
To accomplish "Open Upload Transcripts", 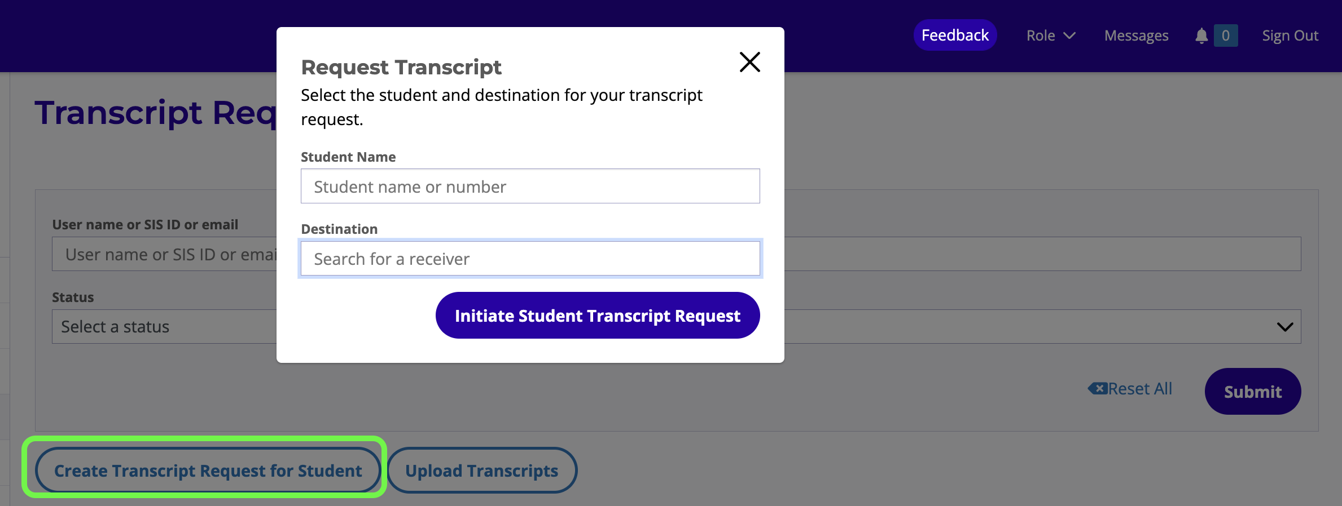I will tap(482, 470).
